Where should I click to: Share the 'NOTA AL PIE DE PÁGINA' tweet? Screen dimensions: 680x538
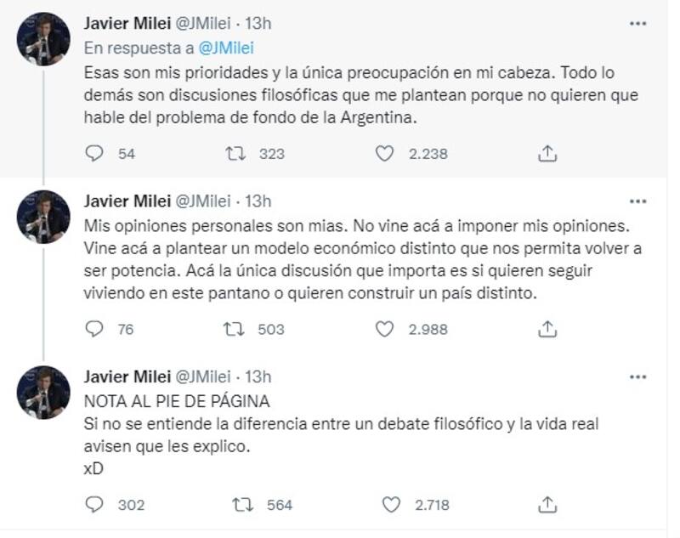548,505
